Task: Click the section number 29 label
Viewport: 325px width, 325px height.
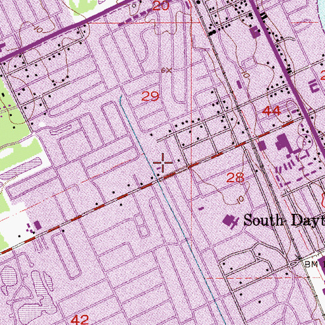Action: [150, 96]
